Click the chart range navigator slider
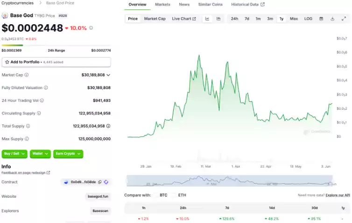Viewport: 352px width, 223px height. [230, 181]
